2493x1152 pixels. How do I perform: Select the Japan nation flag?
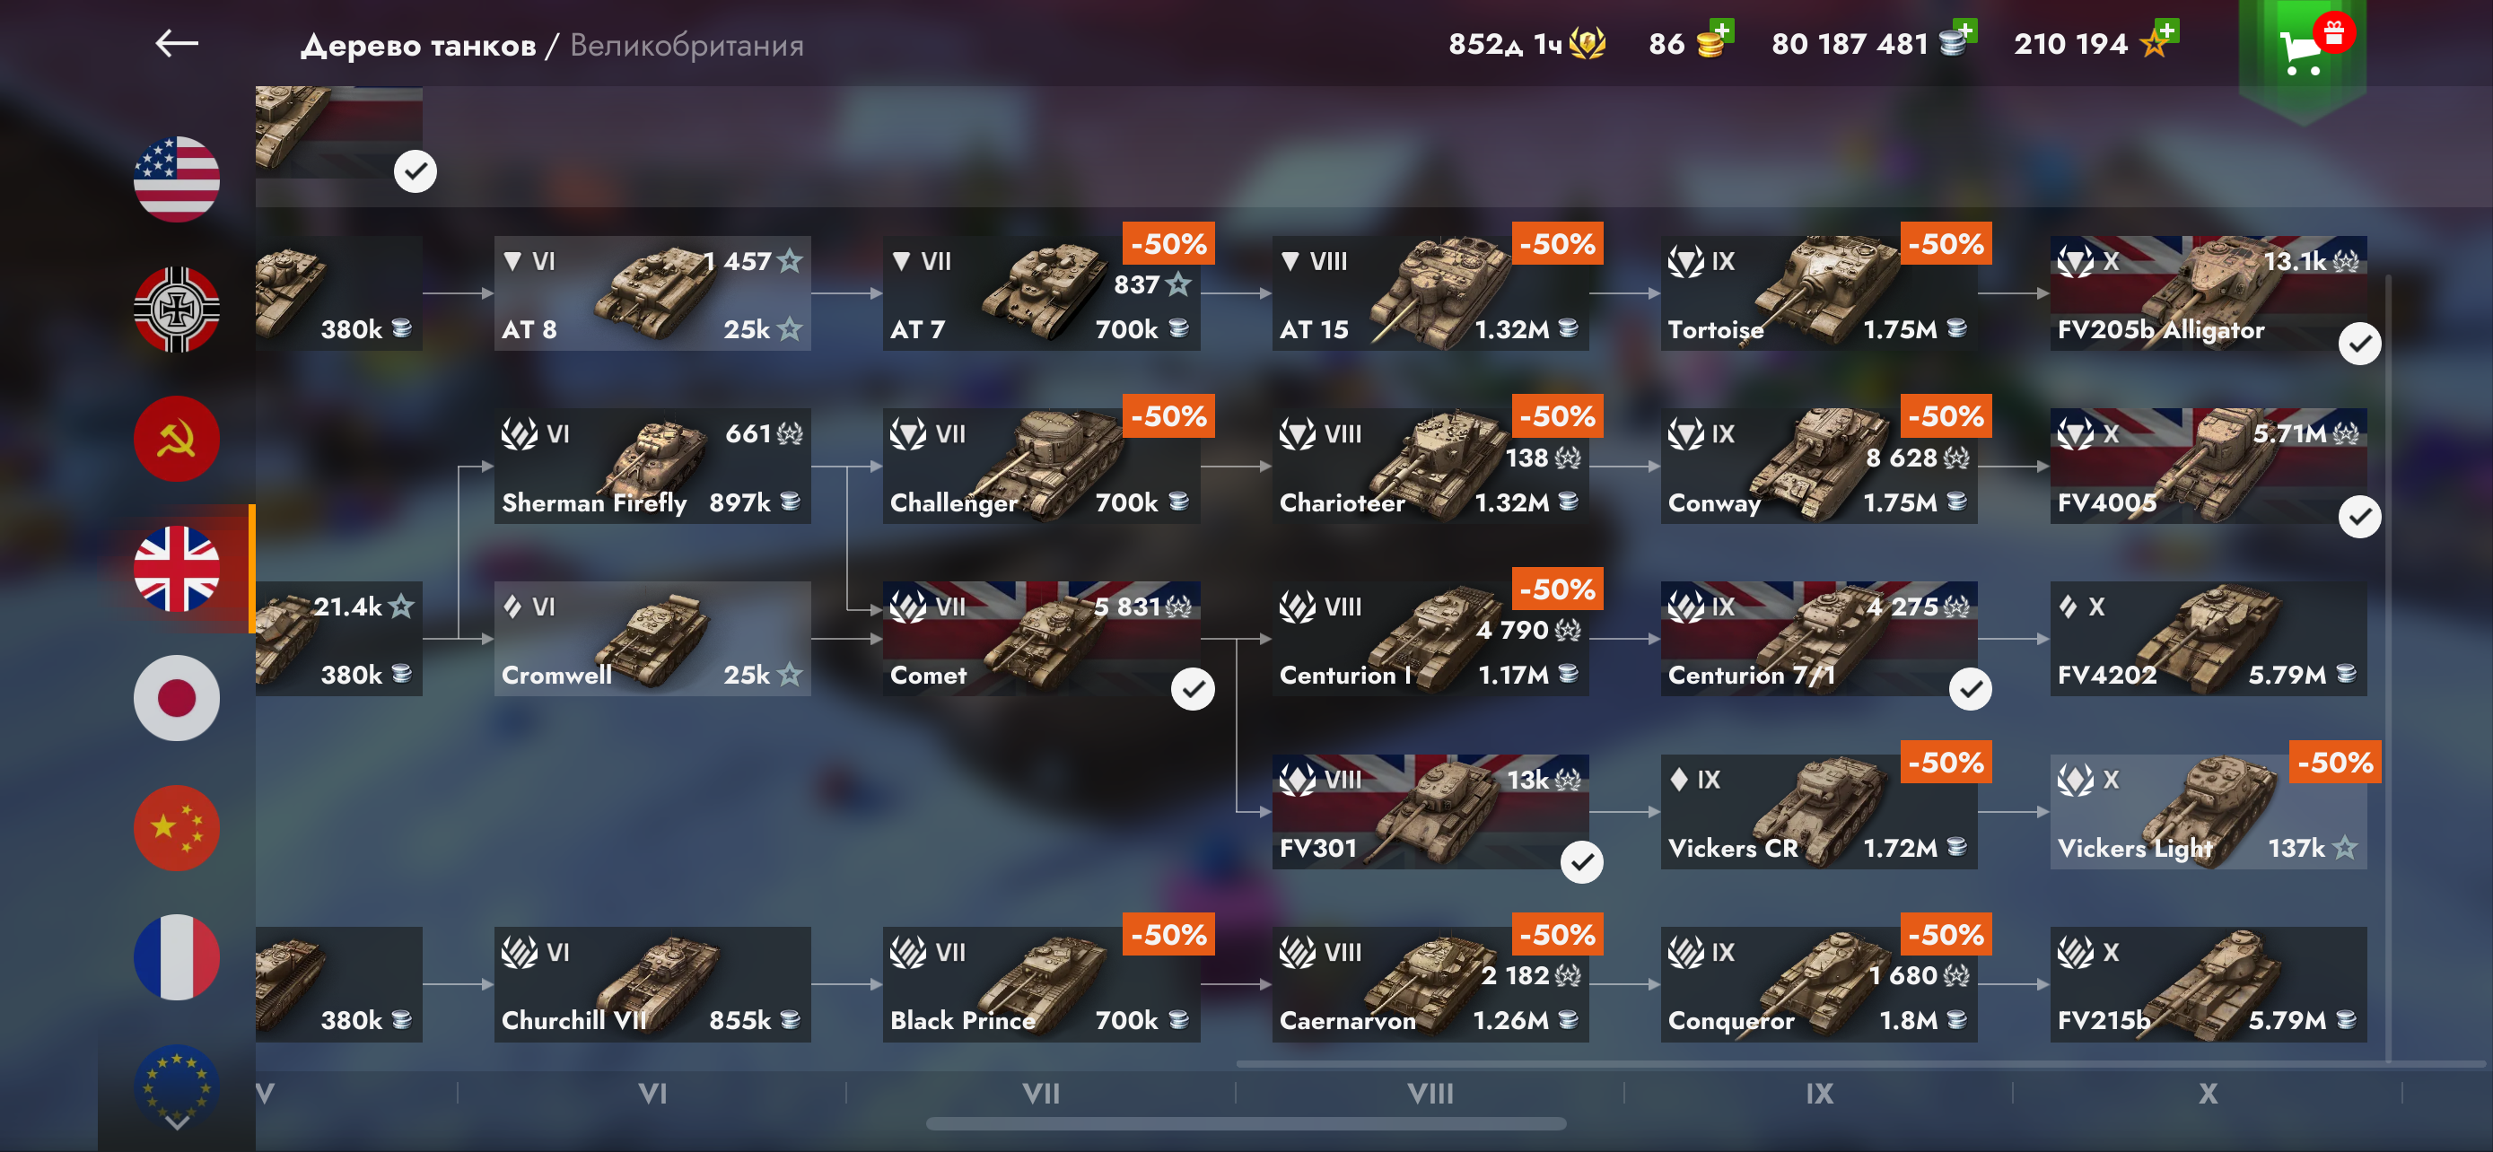[x=176, y=698]
